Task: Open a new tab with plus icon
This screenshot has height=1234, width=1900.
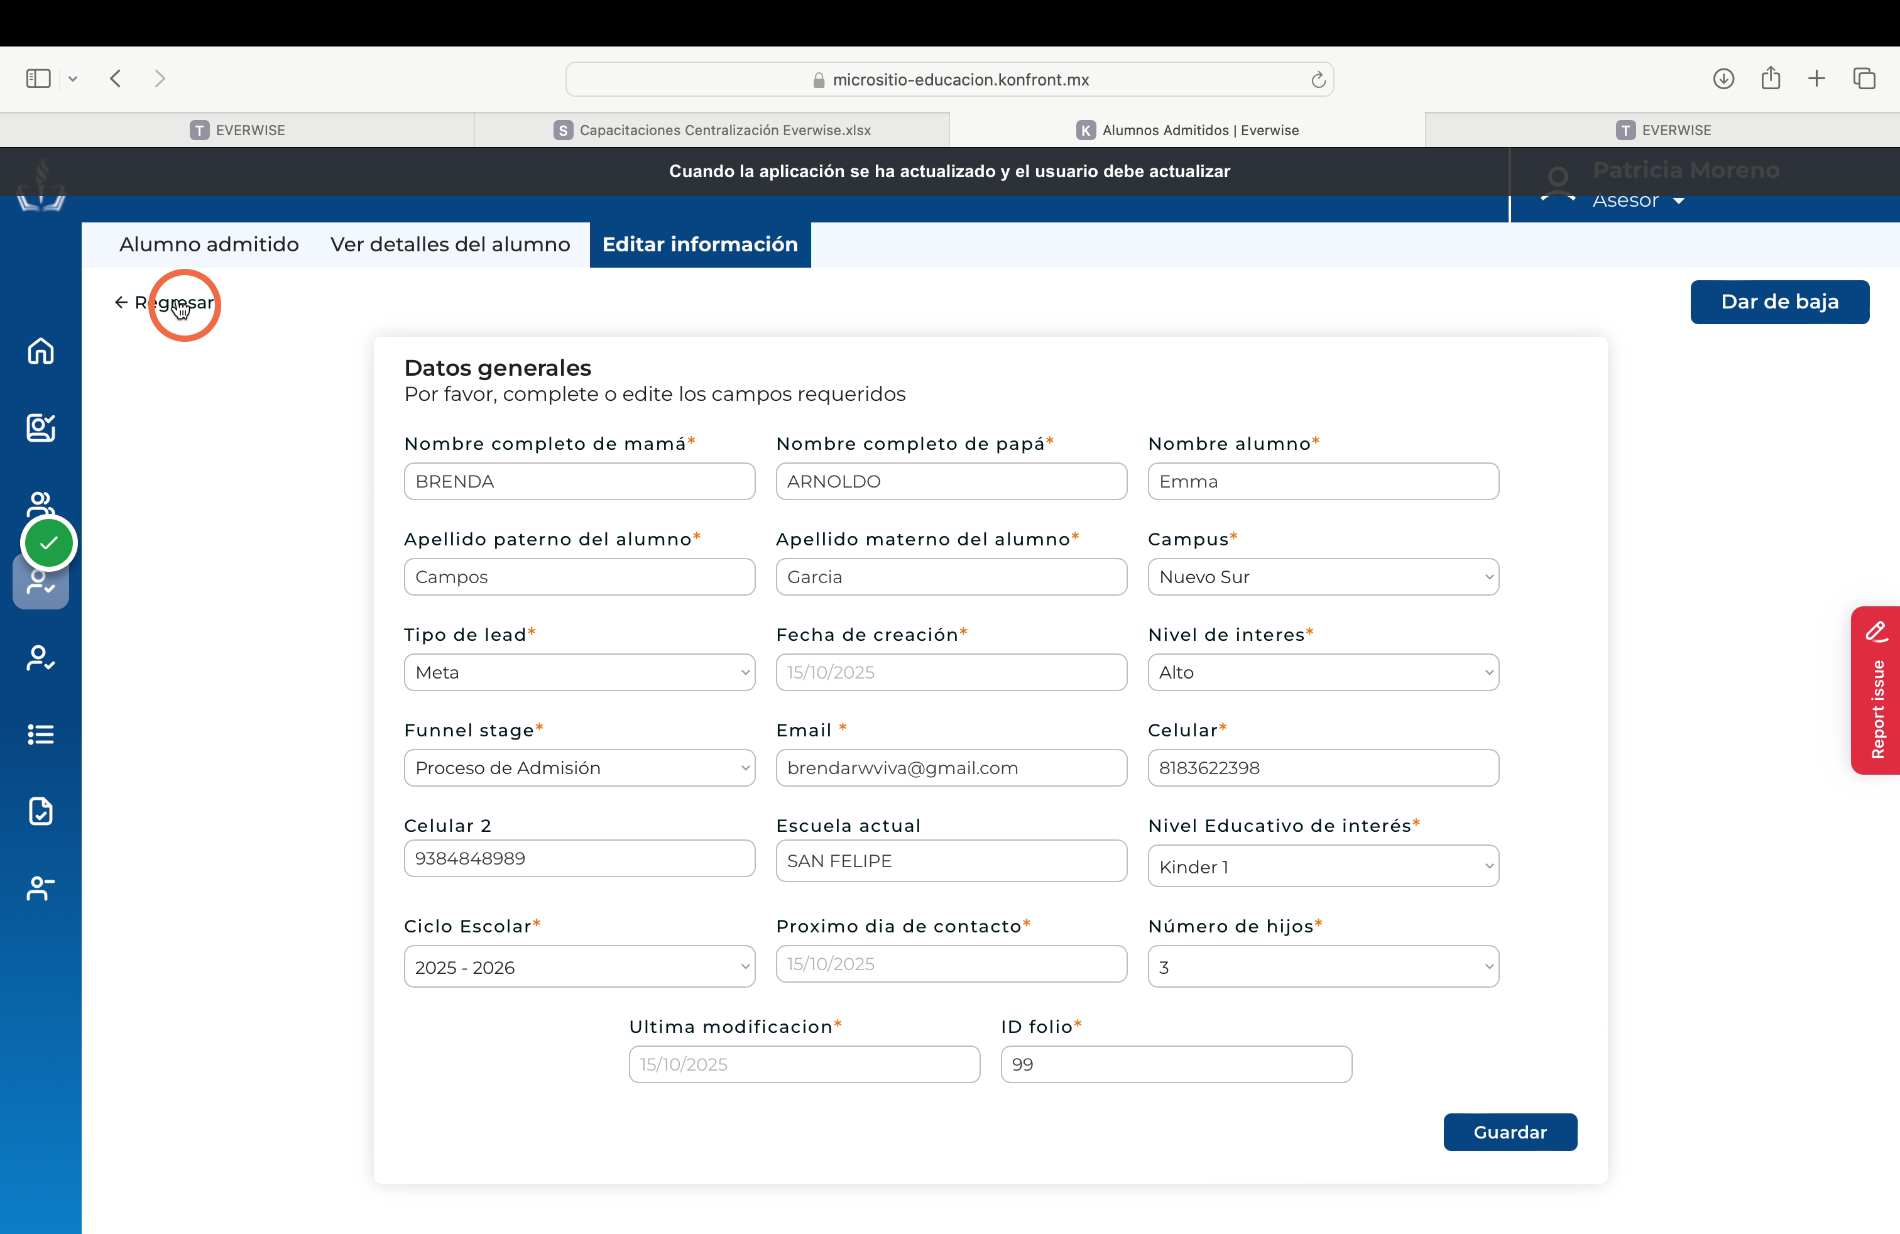Action: (x=1817, y=78)
